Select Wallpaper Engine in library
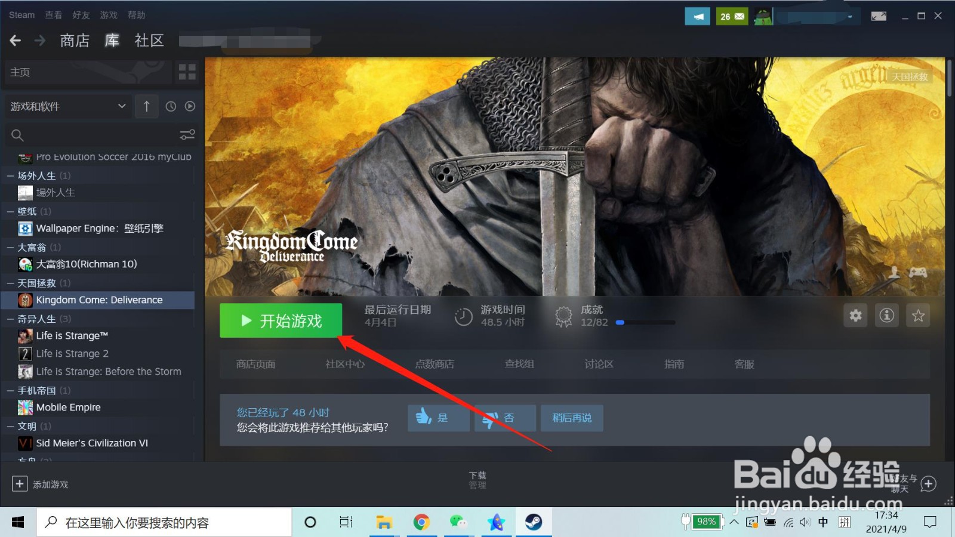Screen dimensions: 955x537 click(x=99, y=229)
